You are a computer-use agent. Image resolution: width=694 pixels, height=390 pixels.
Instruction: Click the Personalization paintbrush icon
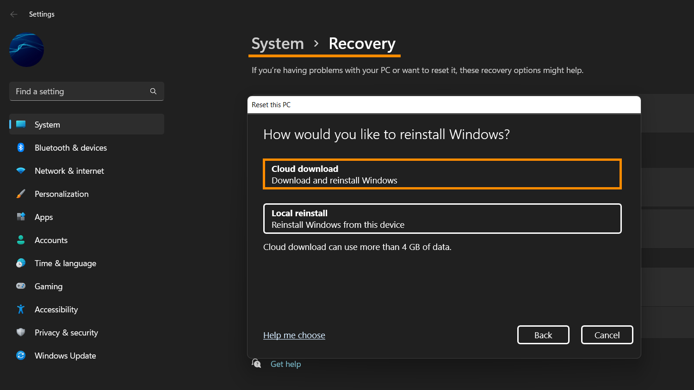click(x=21, y=194)
